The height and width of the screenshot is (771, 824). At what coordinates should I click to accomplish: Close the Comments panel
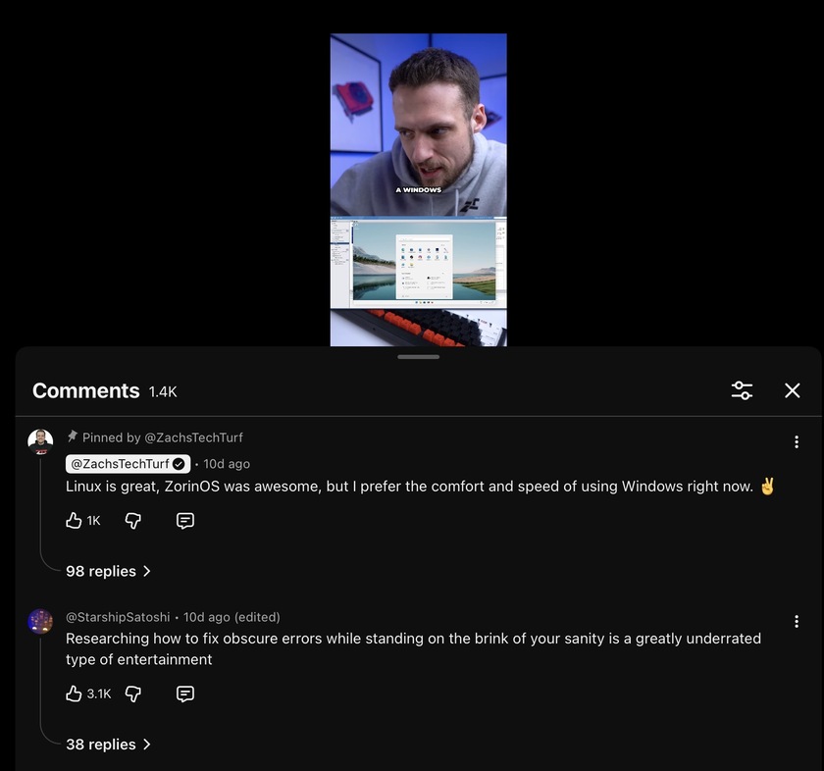792,390
